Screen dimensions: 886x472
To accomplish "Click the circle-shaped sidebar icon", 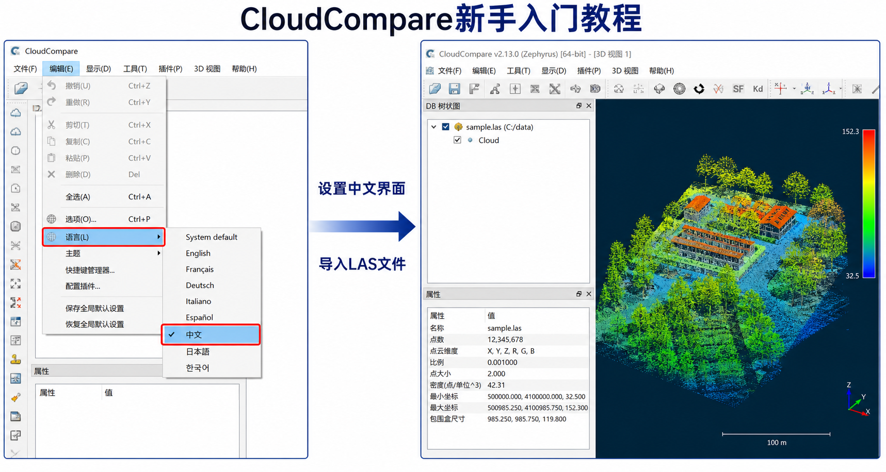I will [15, 150].
